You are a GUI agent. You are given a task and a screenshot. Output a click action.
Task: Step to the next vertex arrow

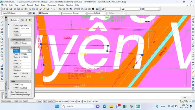click(30, 51)
